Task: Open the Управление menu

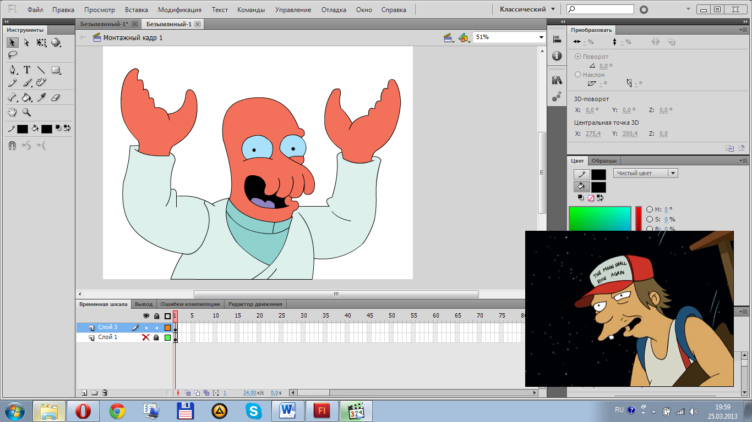Action: tap(293, 10)
